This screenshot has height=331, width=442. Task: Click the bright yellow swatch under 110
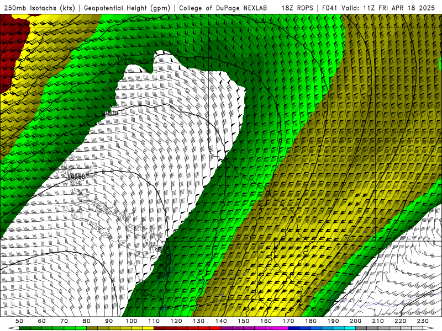click(x=148, y=328)
